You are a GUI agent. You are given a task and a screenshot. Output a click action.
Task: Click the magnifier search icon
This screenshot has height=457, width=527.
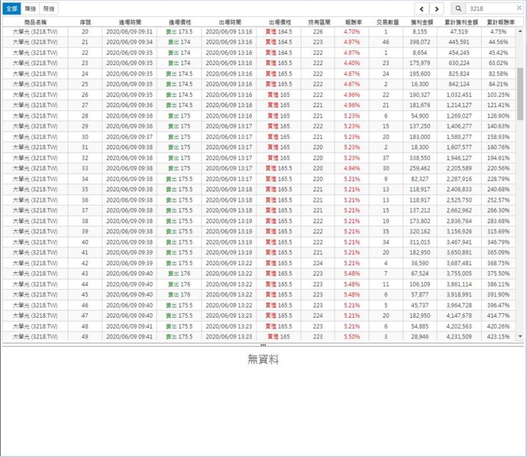[x=457, y=8]
